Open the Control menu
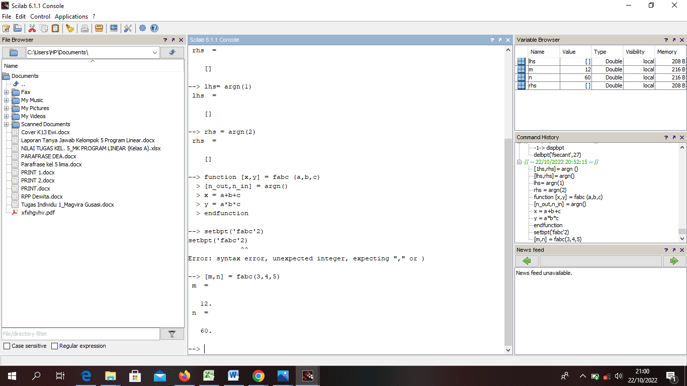Screen dimensions: 687x386 40,17
